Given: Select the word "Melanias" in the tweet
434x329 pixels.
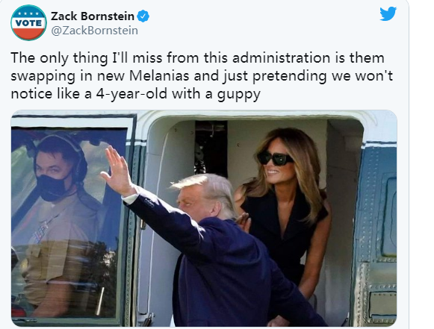Looking at the screenshot, I should 159,76.
